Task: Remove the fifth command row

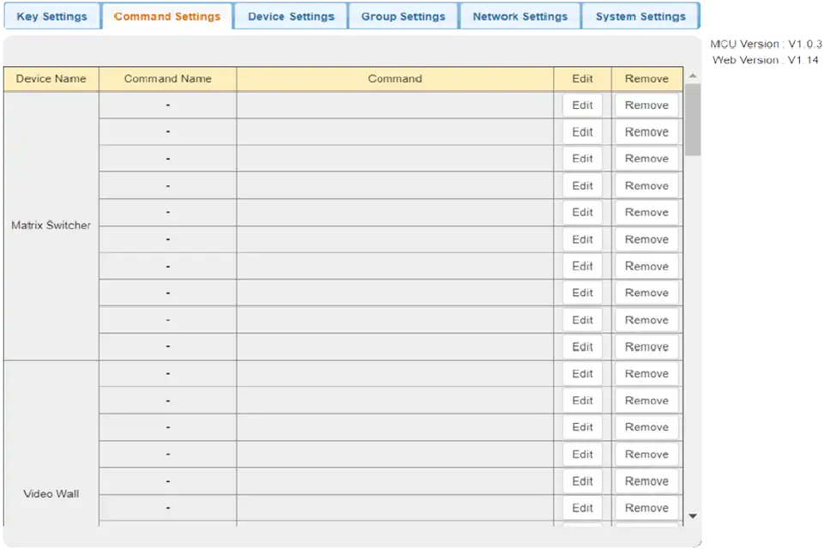Action: pyautogui.click(x=647, y=212)
